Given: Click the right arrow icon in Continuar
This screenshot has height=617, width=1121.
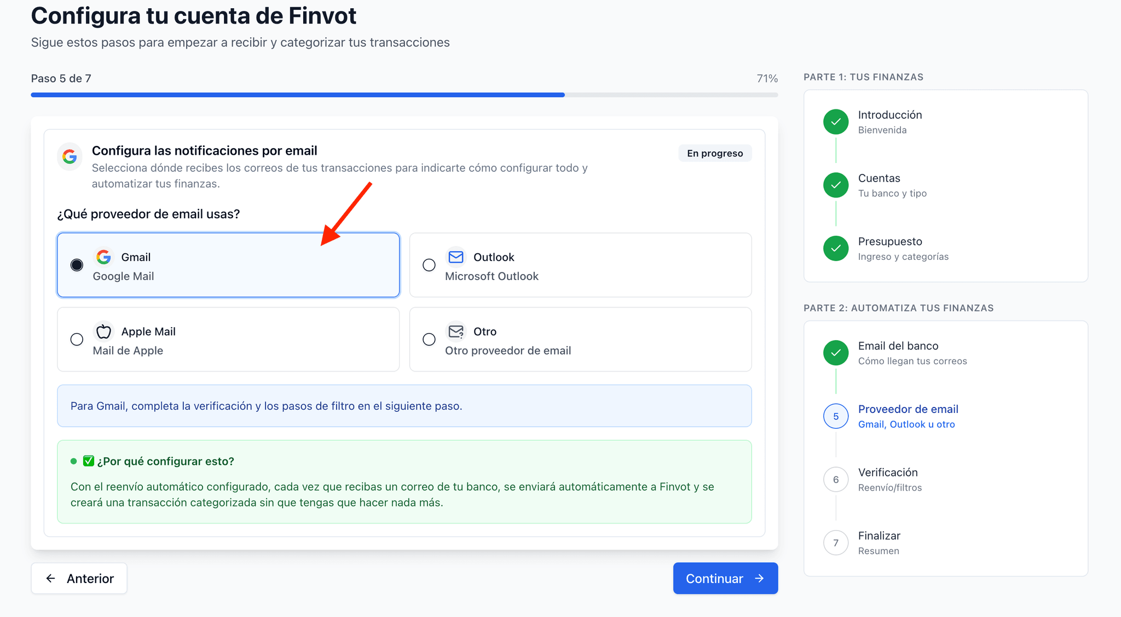Looking at the screenshot, I should tap(759, 578).
